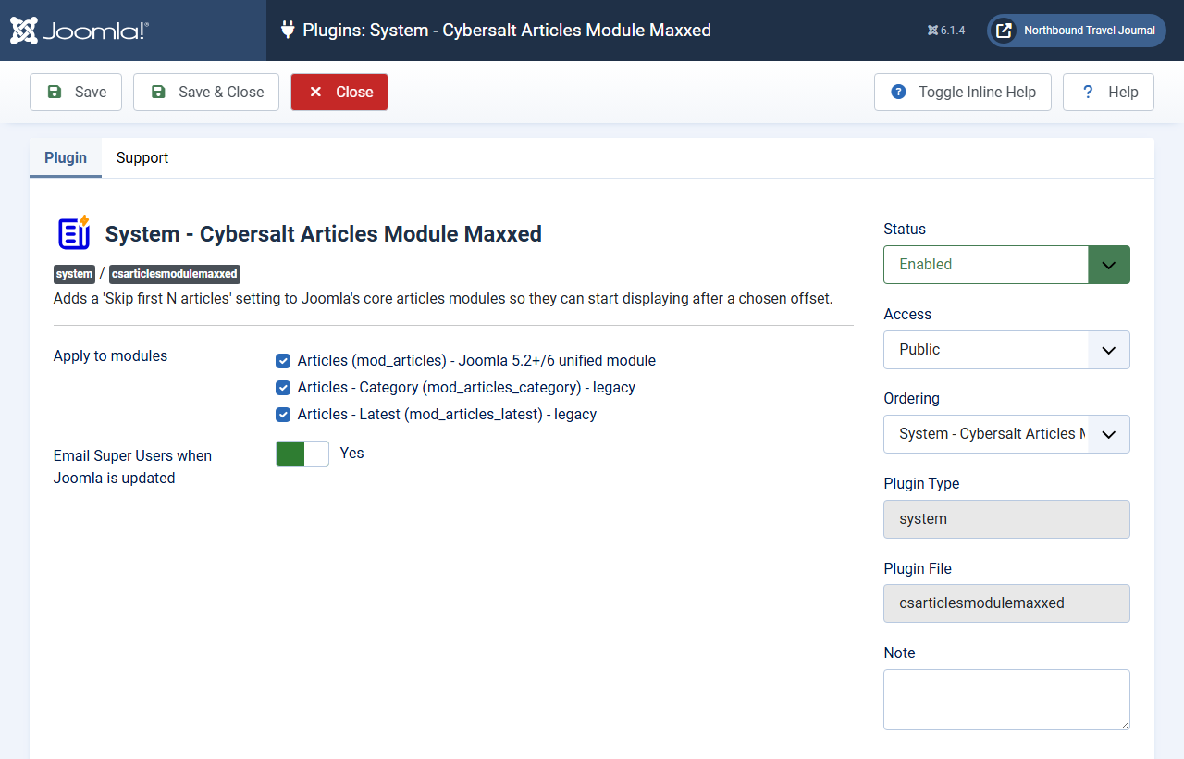
Task: Click the 'csarticlesmodulemaxxed' element badge
Action: click(x=175, y=274)
